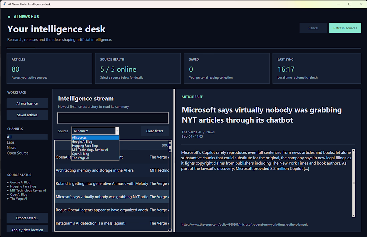
Task: Select the Open Source channel
Action: coord(27,153)
